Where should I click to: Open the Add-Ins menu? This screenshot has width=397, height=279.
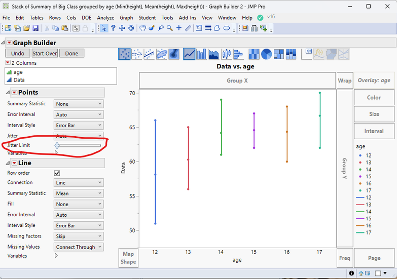coord(189,18)
